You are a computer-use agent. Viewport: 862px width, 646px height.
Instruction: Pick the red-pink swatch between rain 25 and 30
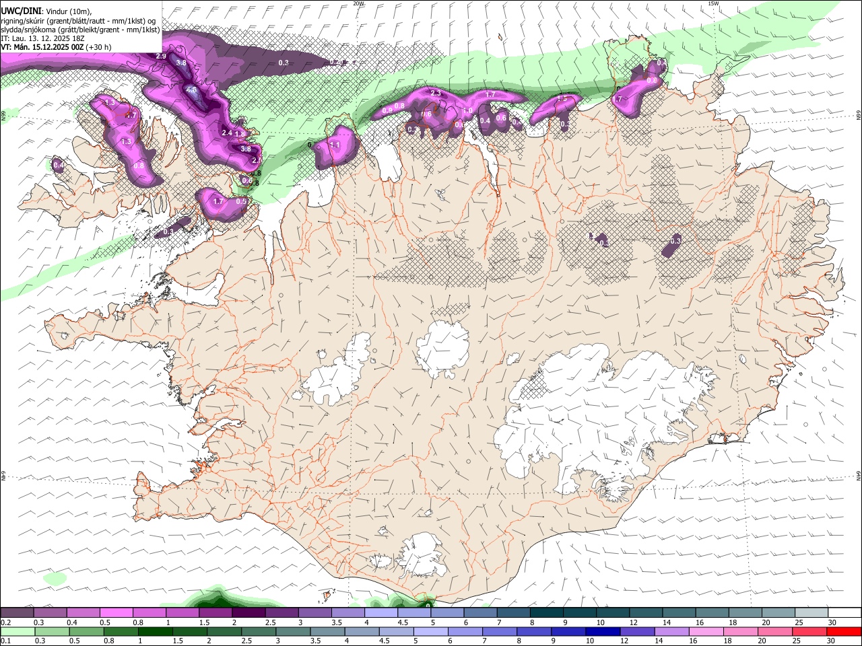pos(809,632)
